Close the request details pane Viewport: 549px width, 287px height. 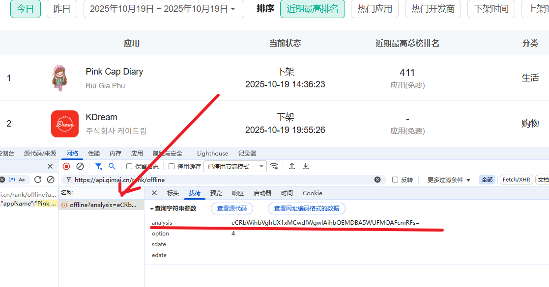pos(154,193)
